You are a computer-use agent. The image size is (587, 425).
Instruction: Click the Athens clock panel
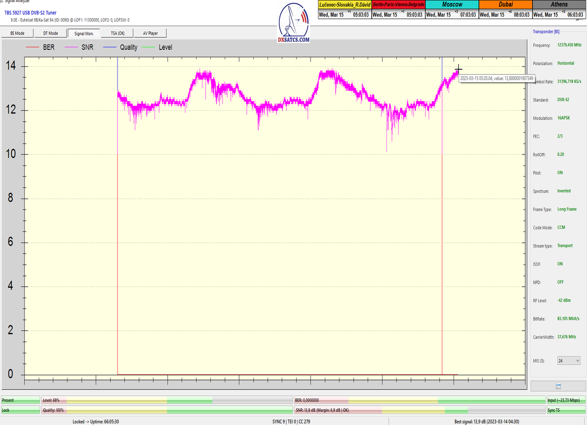click(x=559, y=10)
